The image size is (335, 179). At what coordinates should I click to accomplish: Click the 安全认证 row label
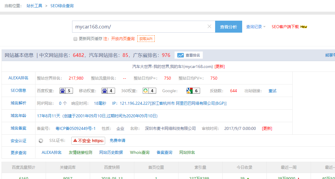(18, 141)
